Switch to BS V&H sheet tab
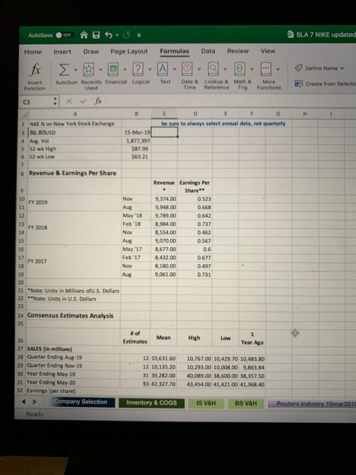 [x=245, y=403]
